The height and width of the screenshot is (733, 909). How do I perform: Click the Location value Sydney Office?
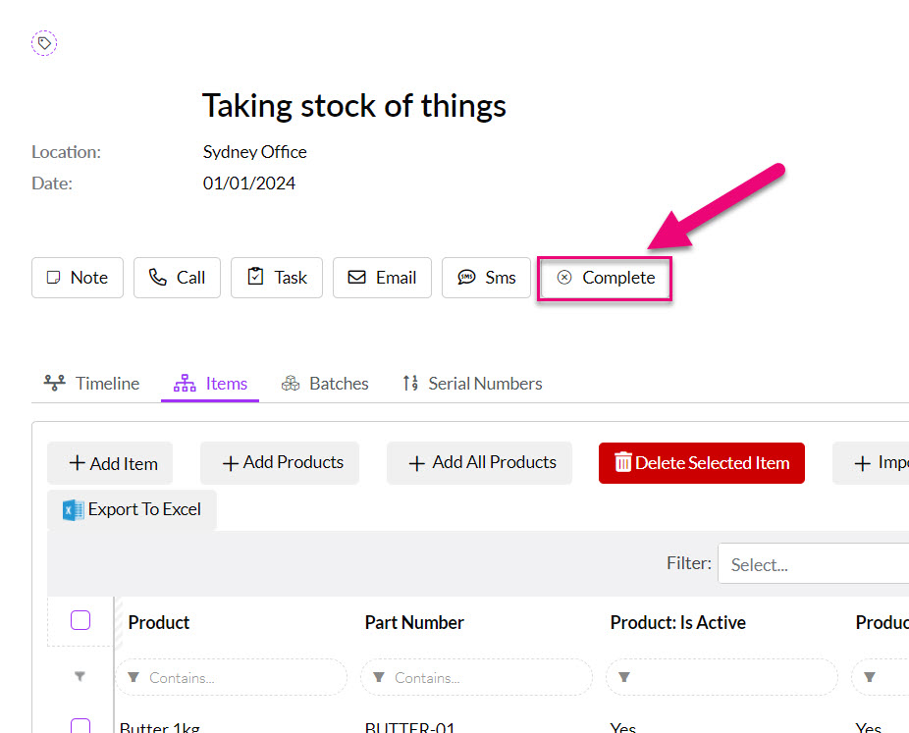254,152
